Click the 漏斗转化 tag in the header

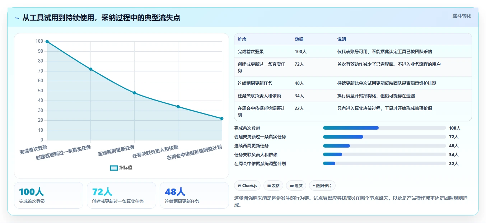point(462,16)
